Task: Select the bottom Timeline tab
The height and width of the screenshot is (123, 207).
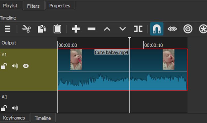Action: coord(43,118)
